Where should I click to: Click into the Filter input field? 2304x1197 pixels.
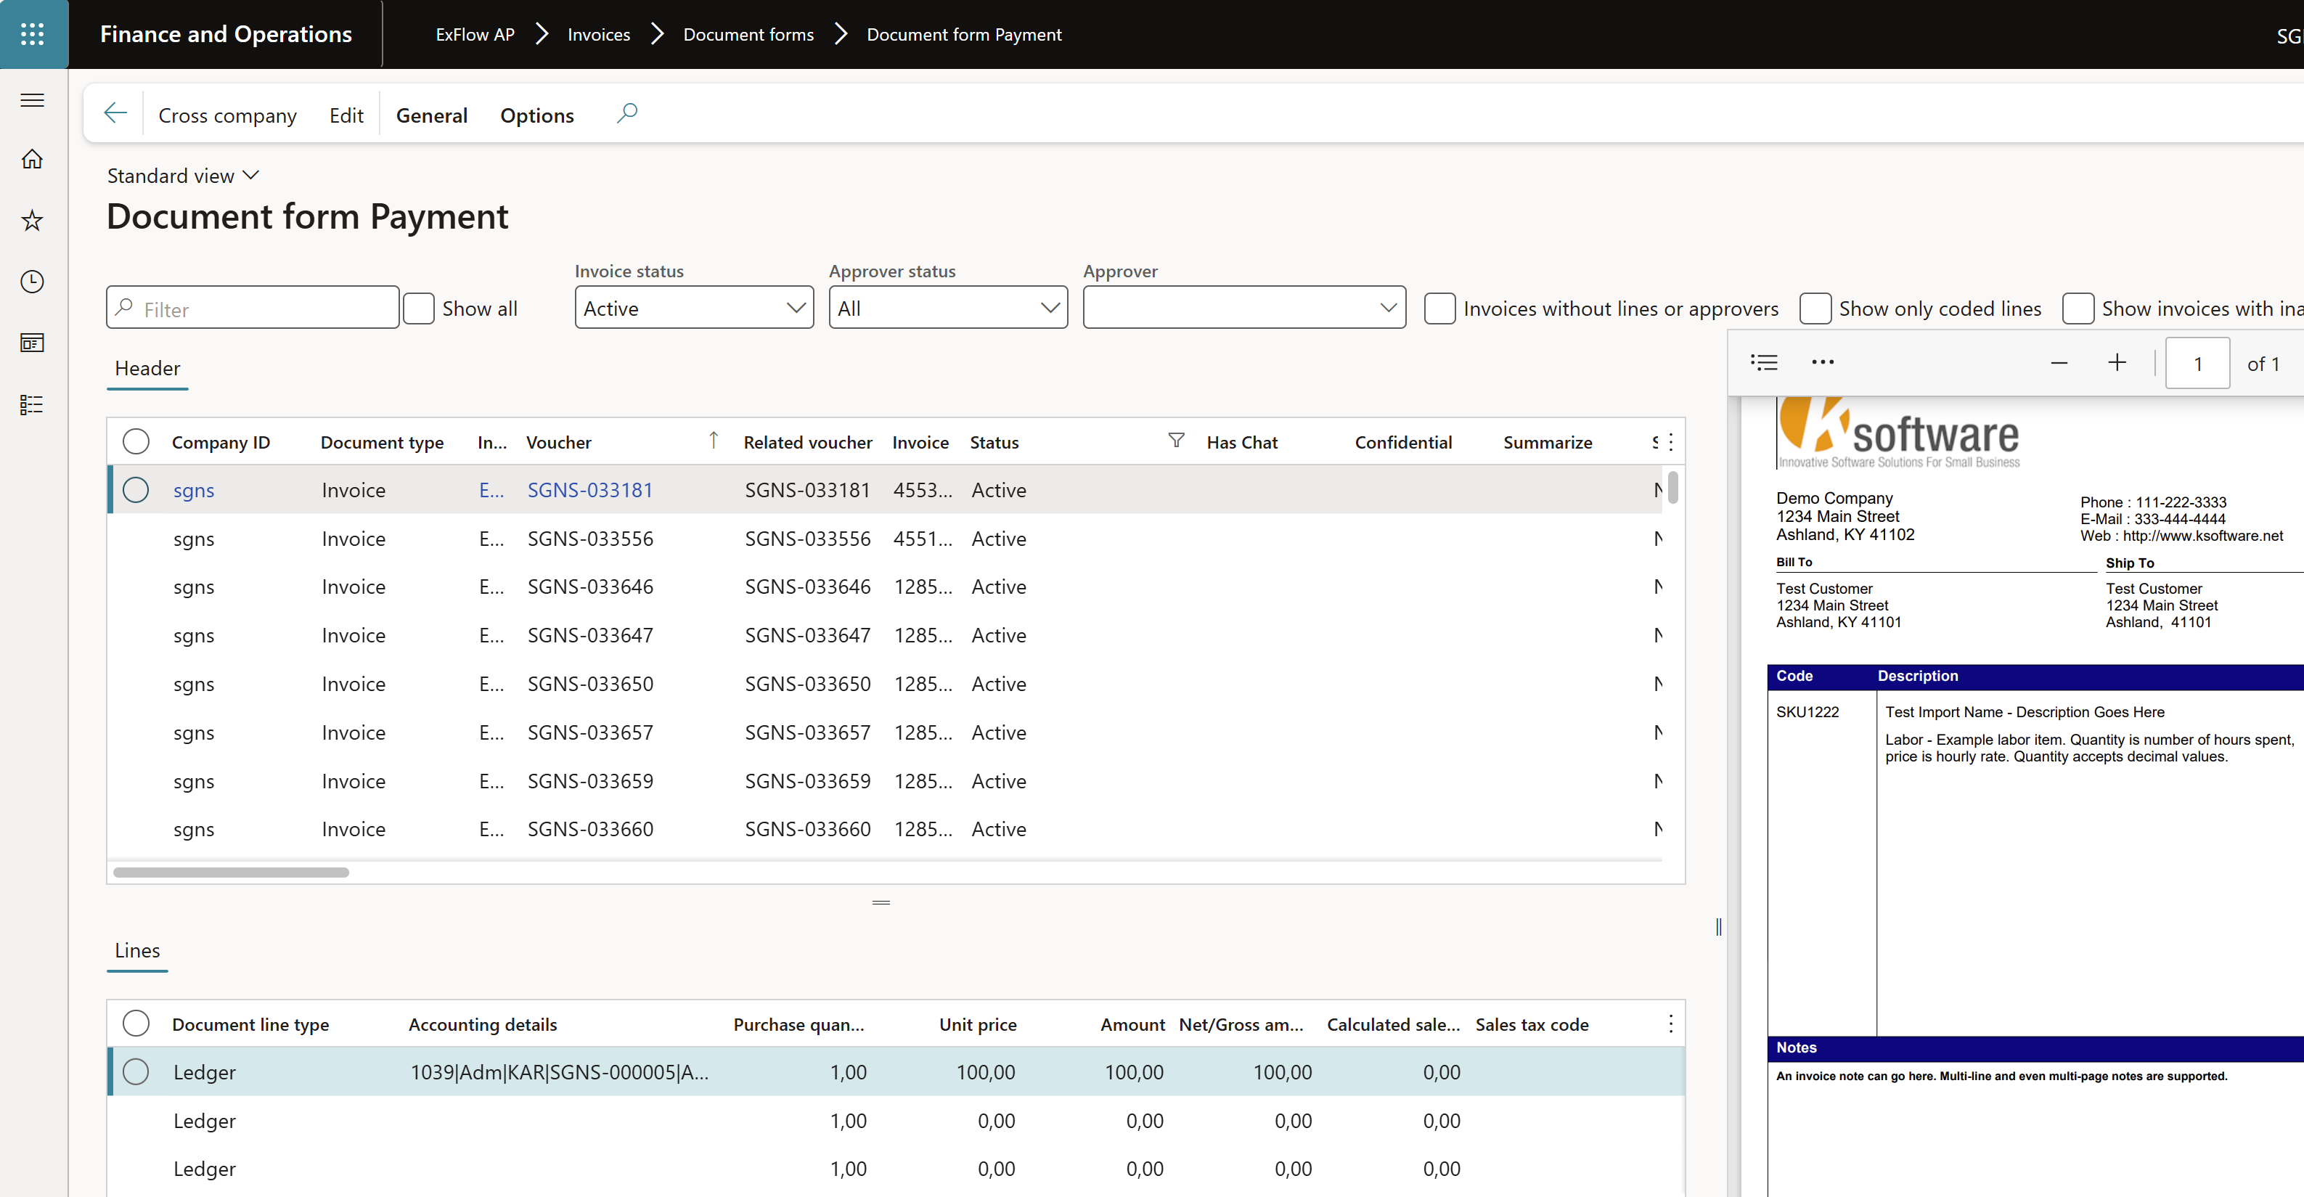(x=253, y=308)
